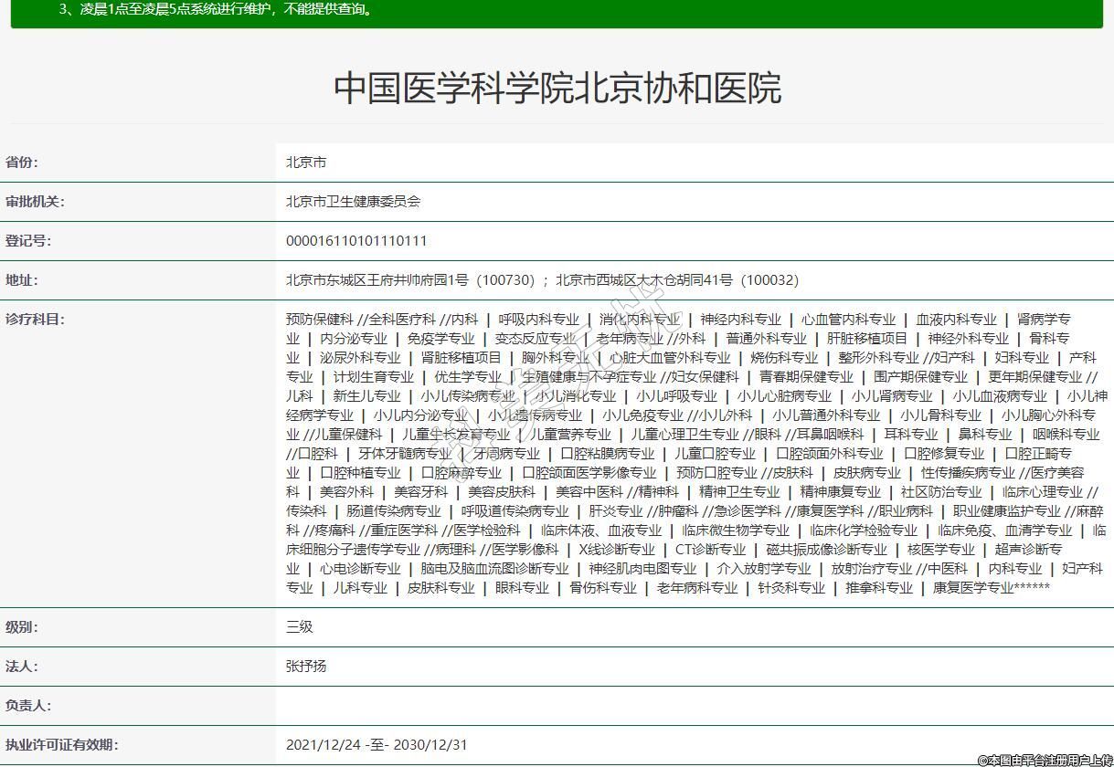Click the legal representative name 张抒扬
The width and height of the screenshot is (1114, 767).
pyautogui.click(x=306, y=667)
